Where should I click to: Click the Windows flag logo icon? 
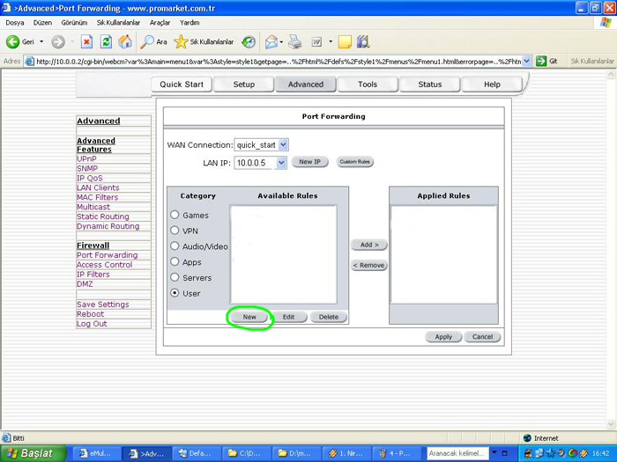606,22
